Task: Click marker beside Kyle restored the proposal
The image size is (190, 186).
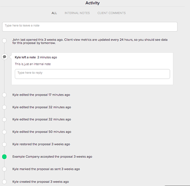Action: (4, 144)
